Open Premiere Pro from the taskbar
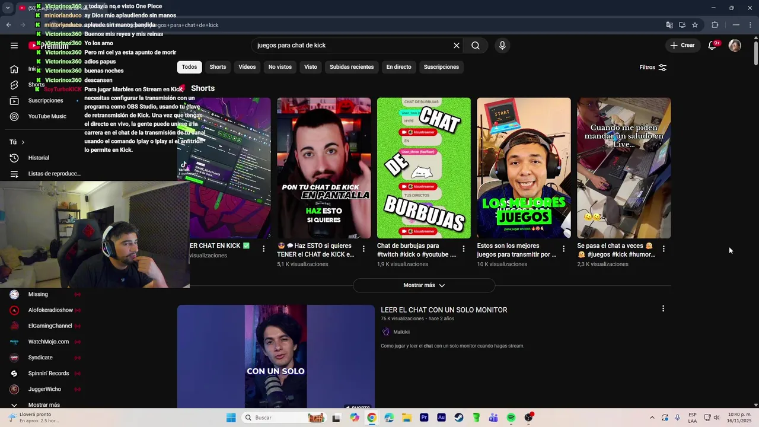Viewport: 759px width, 427px height. coord(424,418)
